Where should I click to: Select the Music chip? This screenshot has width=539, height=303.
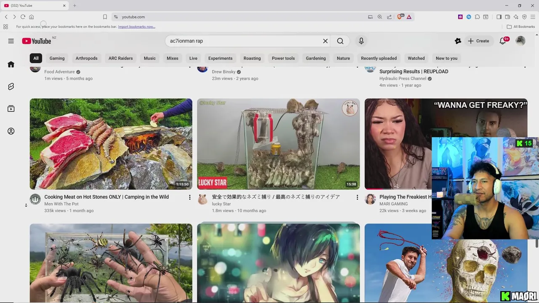[x=149, y=58]
